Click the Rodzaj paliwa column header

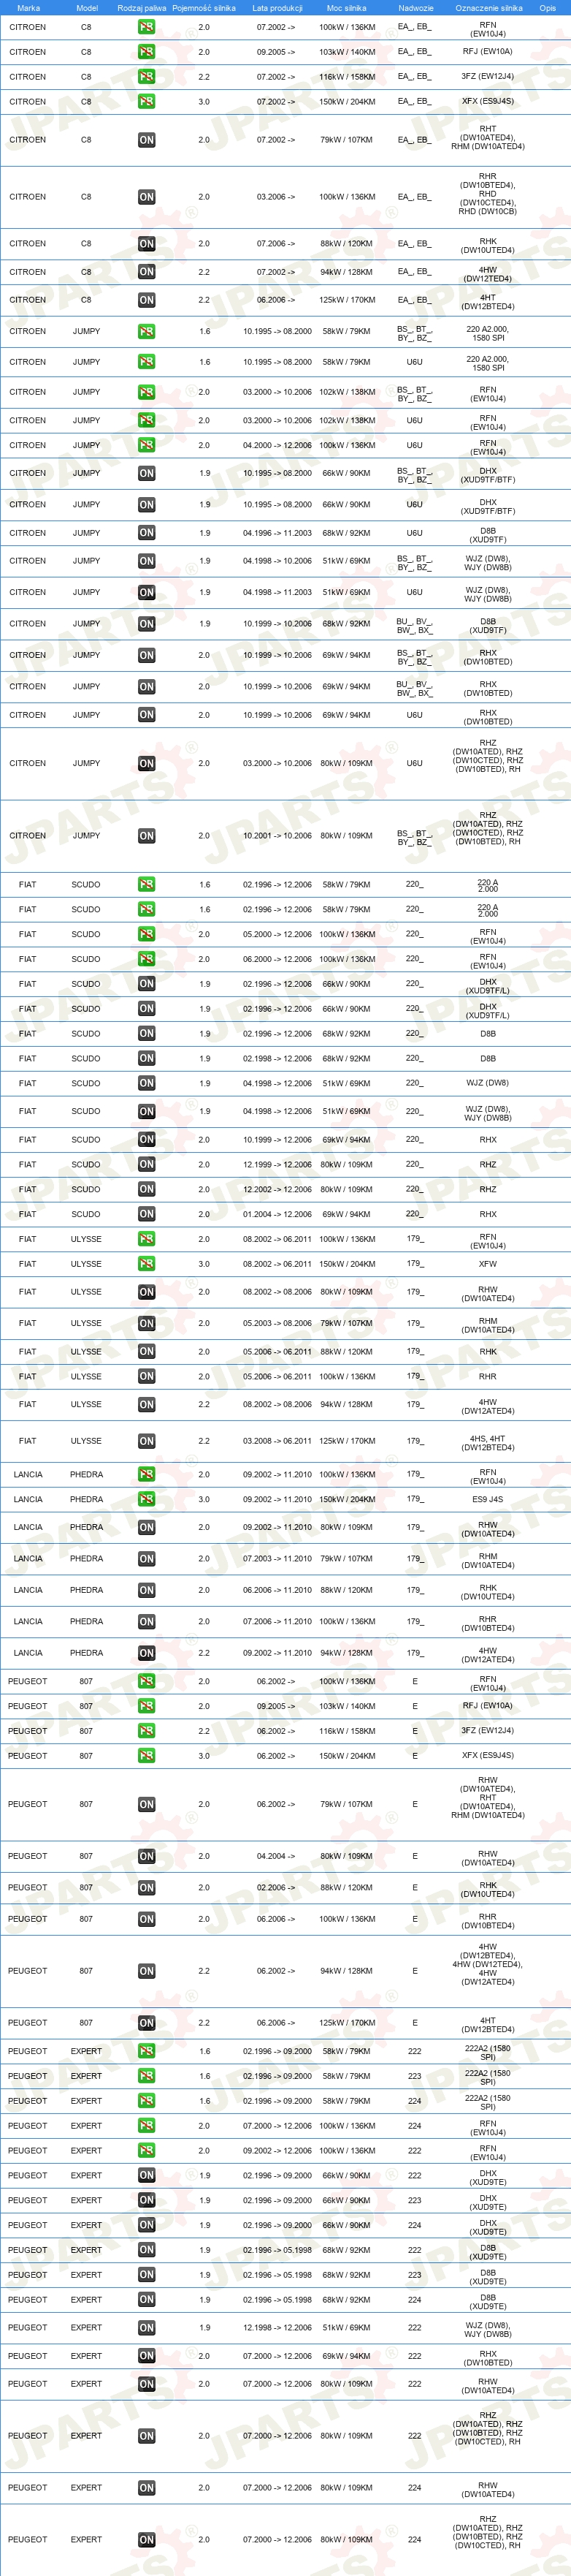142,8
